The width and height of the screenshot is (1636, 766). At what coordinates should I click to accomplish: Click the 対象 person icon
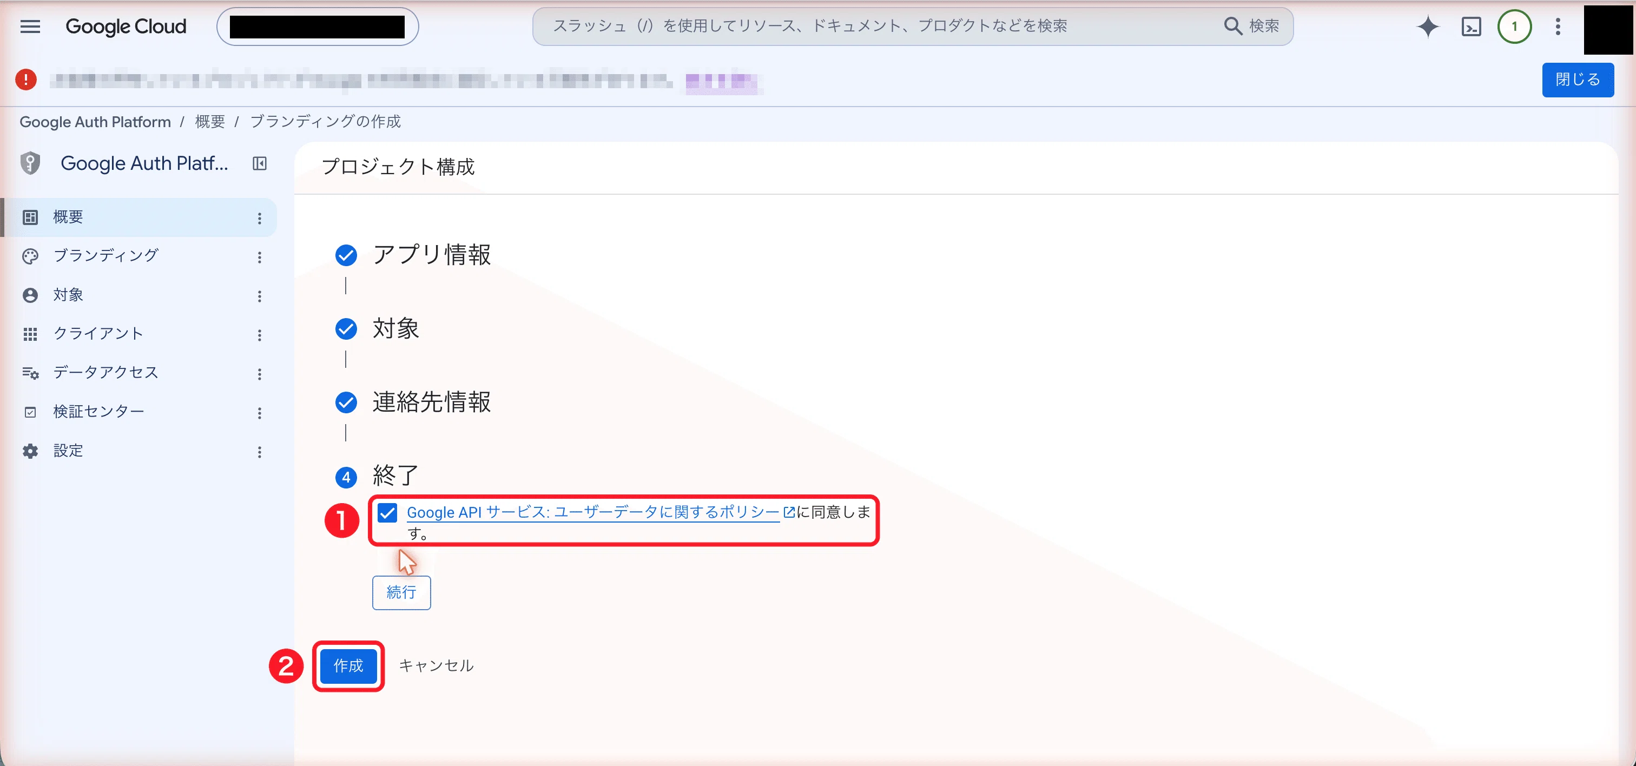[30, 295]
